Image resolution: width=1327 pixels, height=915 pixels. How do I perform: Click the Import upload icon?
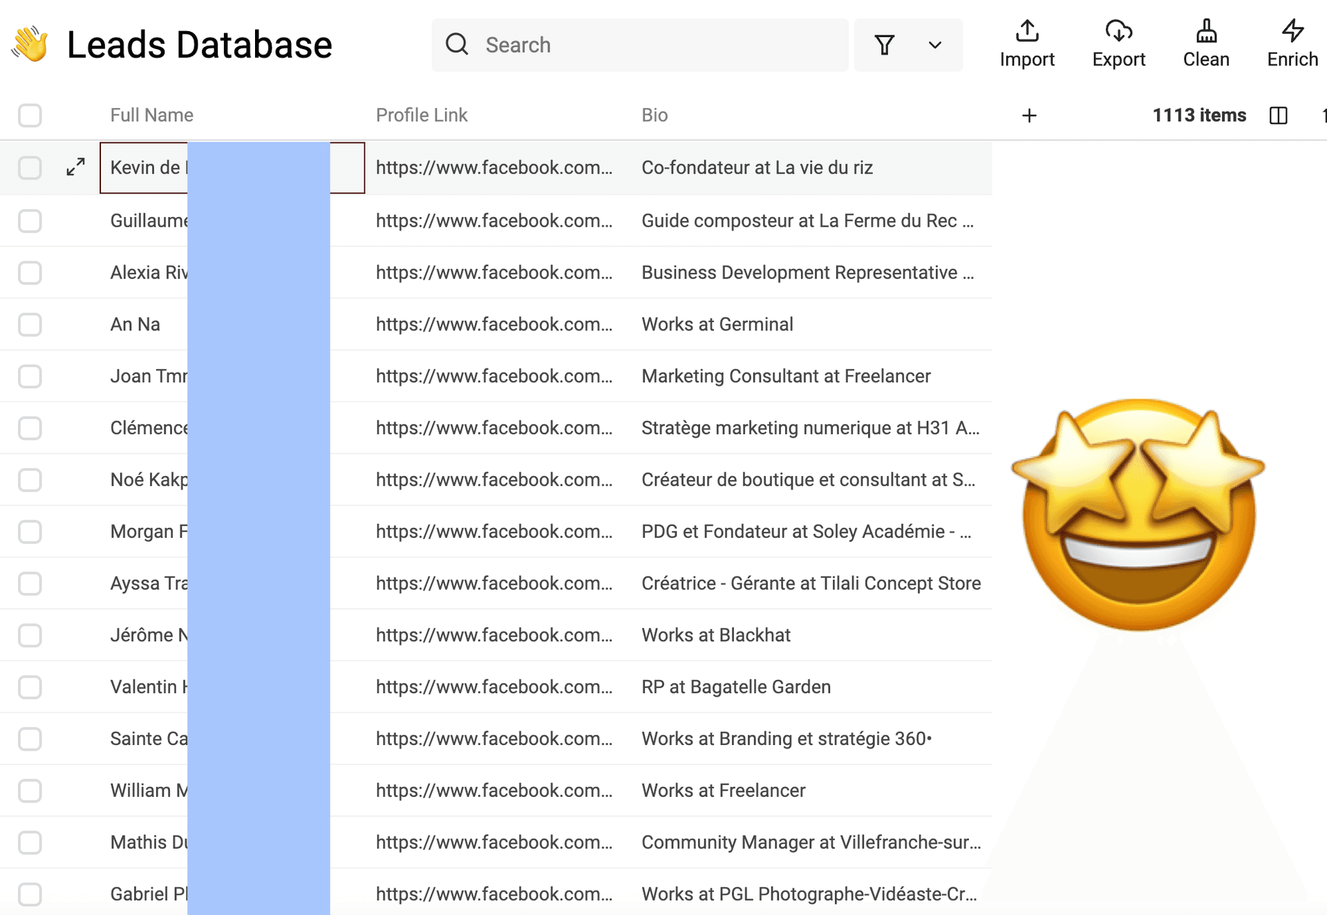pos(1027,31)
